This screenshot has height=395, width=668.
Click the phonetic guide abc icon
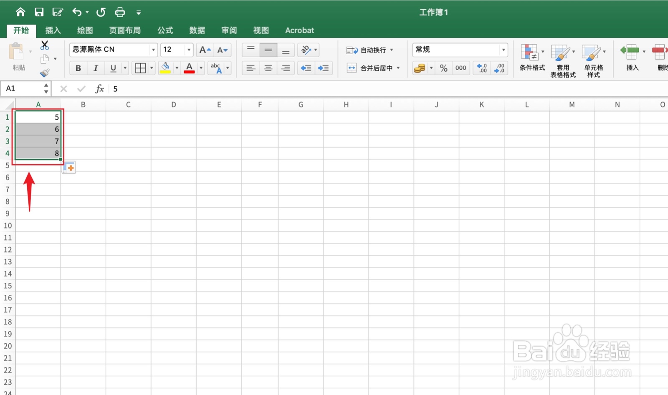[216, 68]
